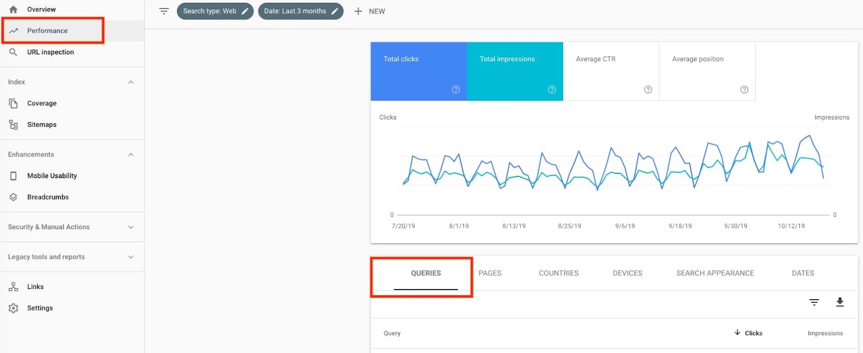Image resolution: width=863 pixels, height=353 pixels.
Task: Select the QUERIES tab
Action: tap(426, 273)
